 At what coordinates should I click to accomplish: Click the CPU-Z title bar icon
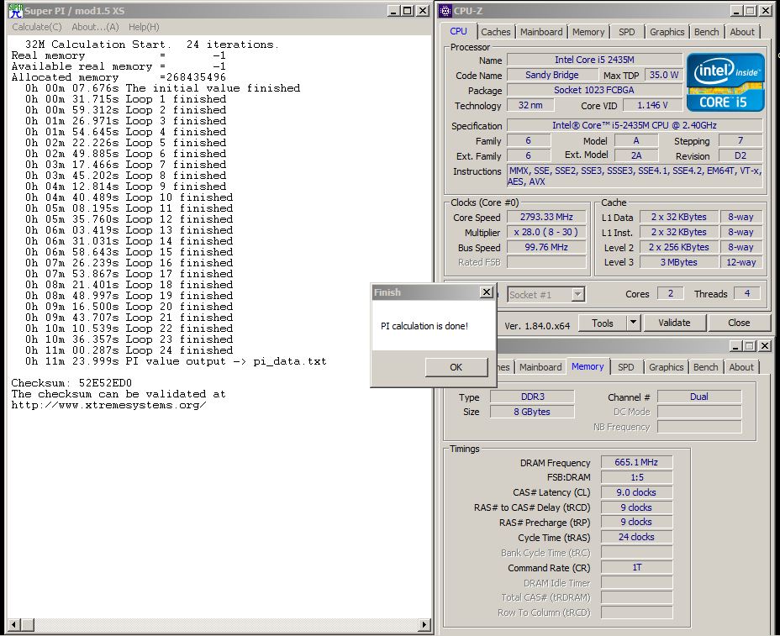pos(445,10)
